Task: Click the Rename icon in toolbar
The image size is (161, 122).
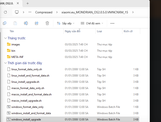Action: point(26,23)
